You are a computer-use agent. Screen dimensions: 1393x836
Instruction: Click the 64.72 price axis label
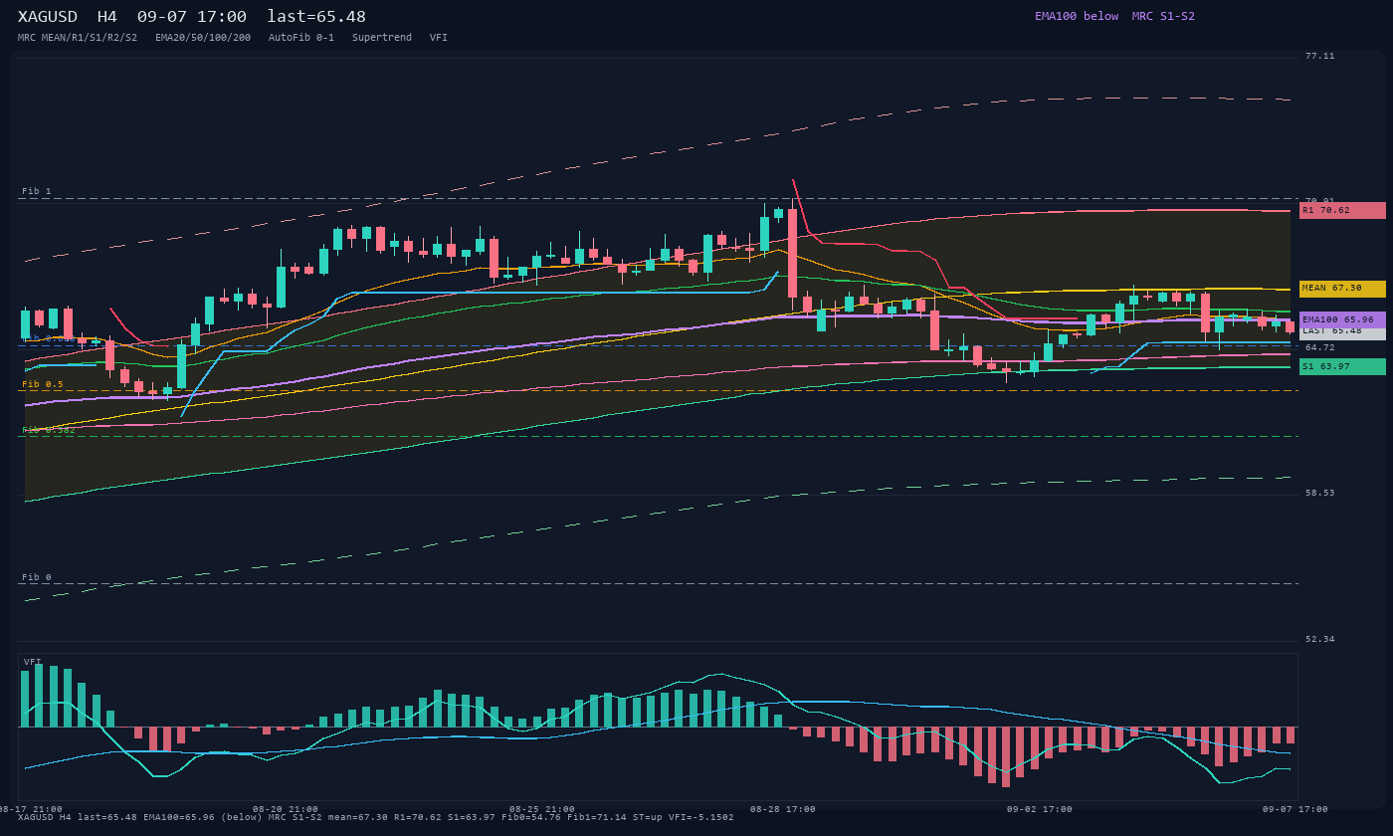coord(1320,347)
